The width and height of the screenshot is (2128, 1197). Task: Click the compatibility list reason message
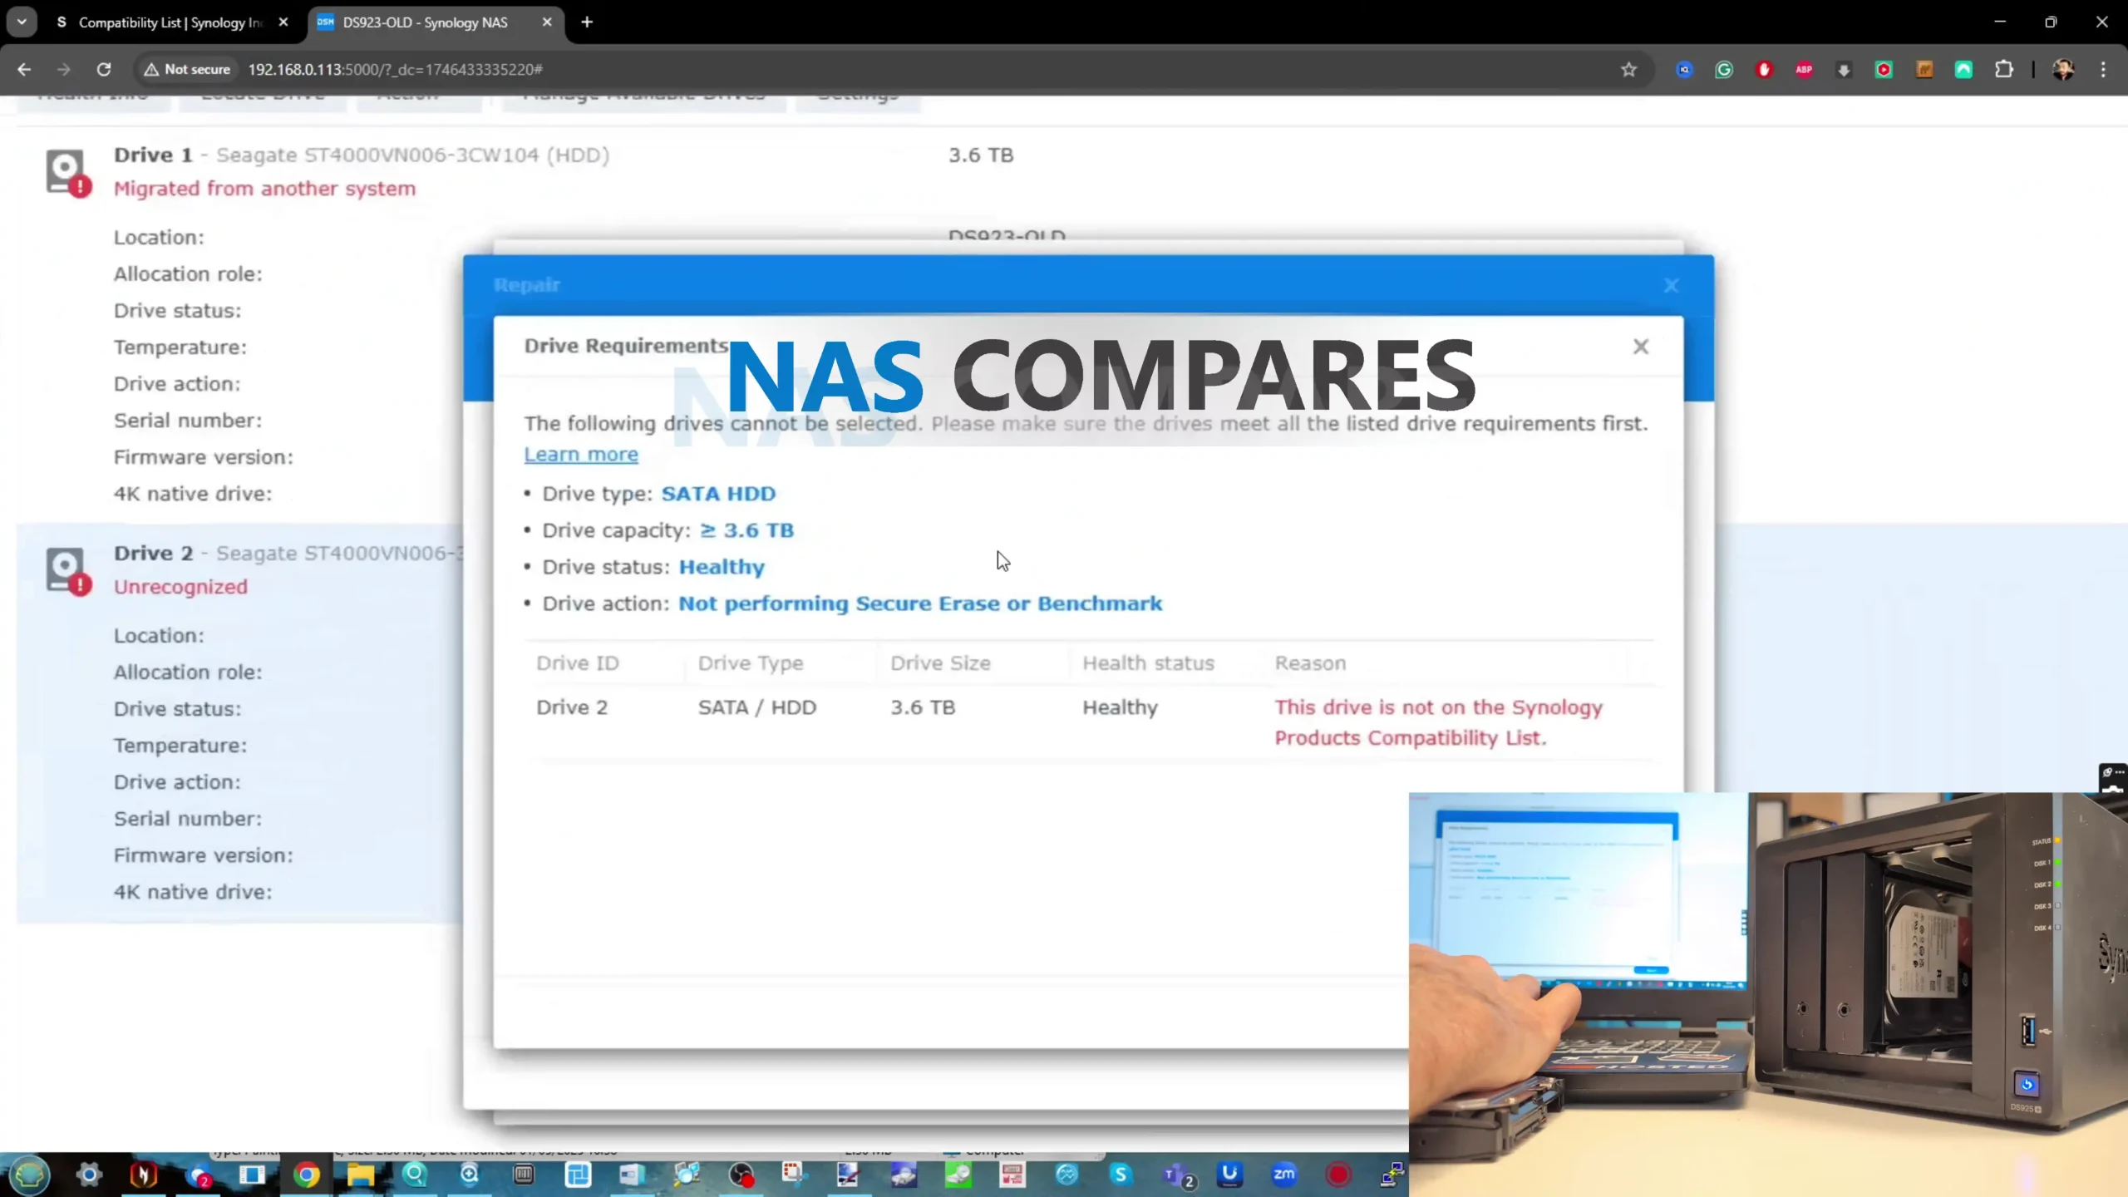[x=1439, y=722]
